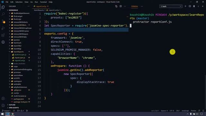Image resolution: width=206 pixels, height=116 pixels.
Task: Open the Manage gear icon
Action: pos(3,105)
